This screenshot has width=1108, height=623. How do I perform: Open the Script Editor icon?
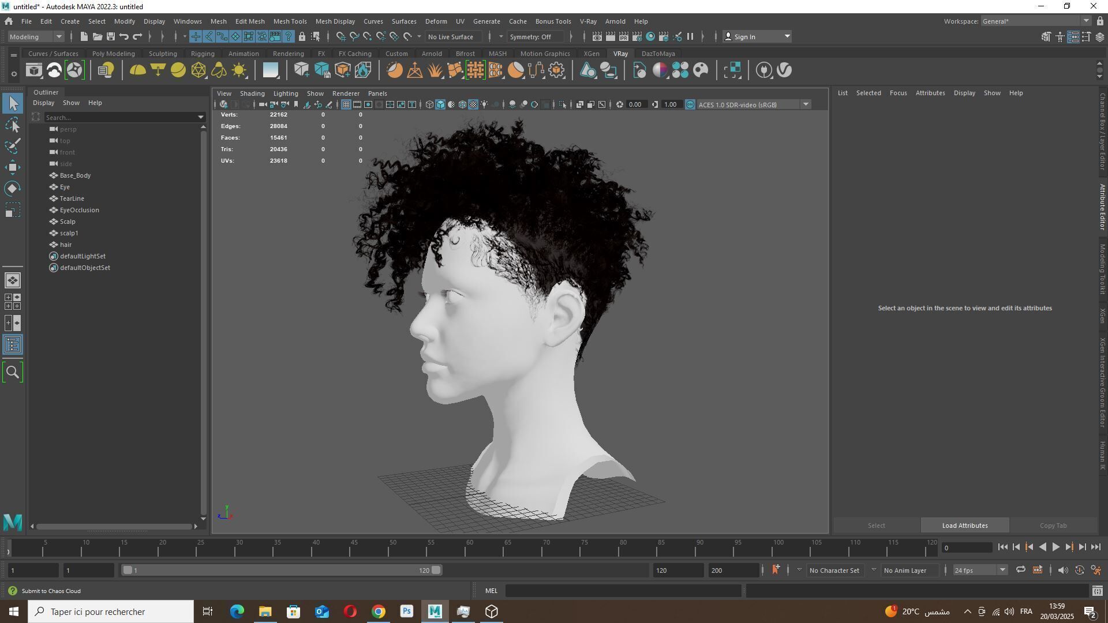point(1097,591)
